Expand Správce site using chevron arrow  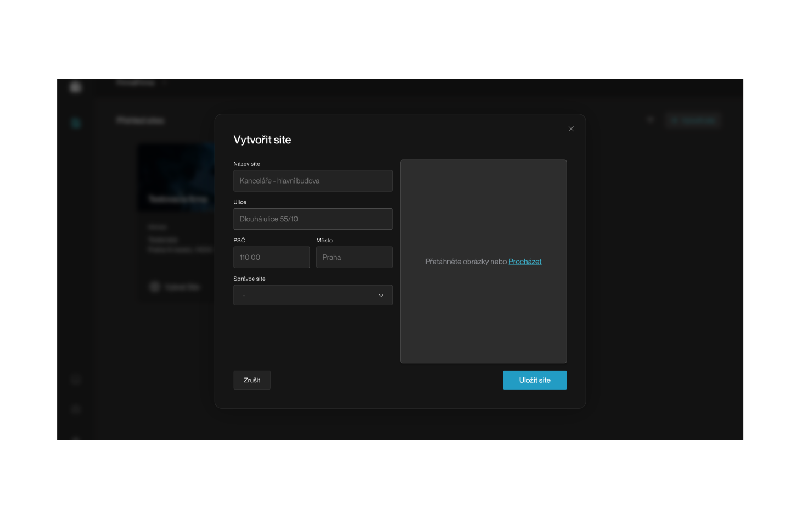(x=381, y=296)
